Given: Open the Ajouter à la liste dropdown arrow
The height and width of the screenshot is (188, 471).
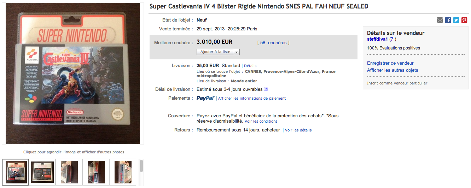Looking at the screenshot, I should (237, 52).
